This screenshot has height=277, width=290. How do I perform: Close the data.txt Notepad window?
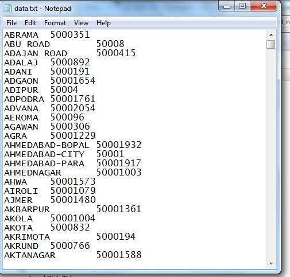(264, 6)
